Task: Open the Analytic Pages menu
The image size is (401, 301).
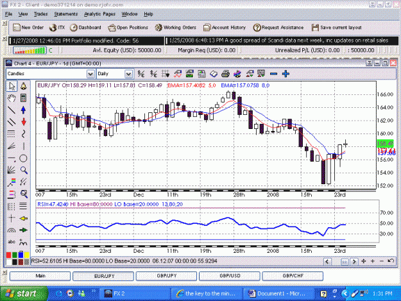Action: pyautogui.click(x=99, y=14)
